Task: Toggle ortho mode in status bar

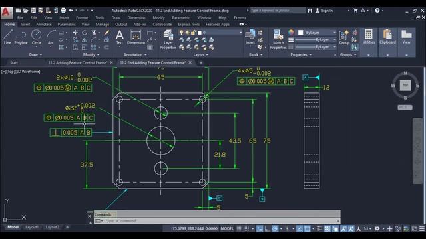Action: coord(268,228)
